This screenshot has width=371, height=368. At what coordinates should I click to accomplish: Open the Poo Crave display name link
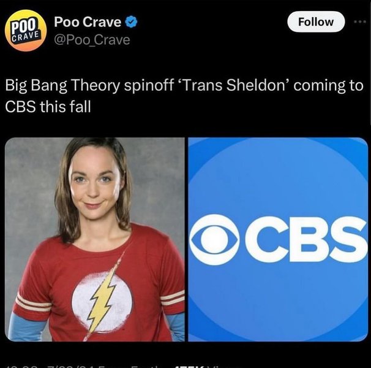88,22
